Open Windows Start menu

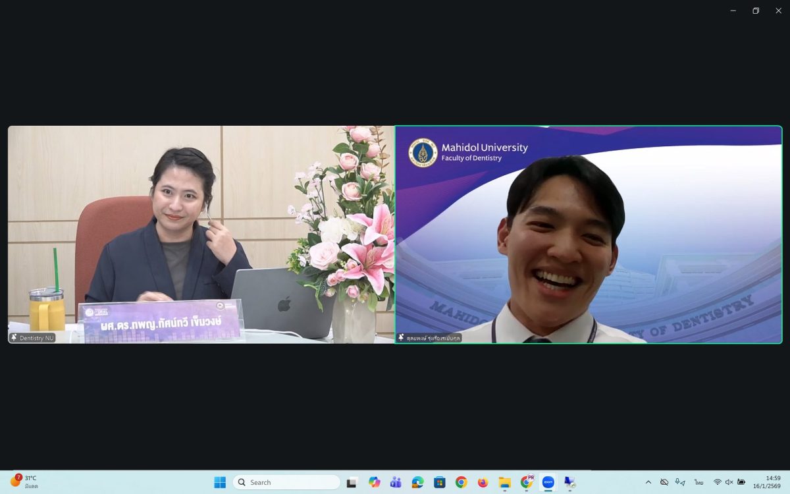220,482
